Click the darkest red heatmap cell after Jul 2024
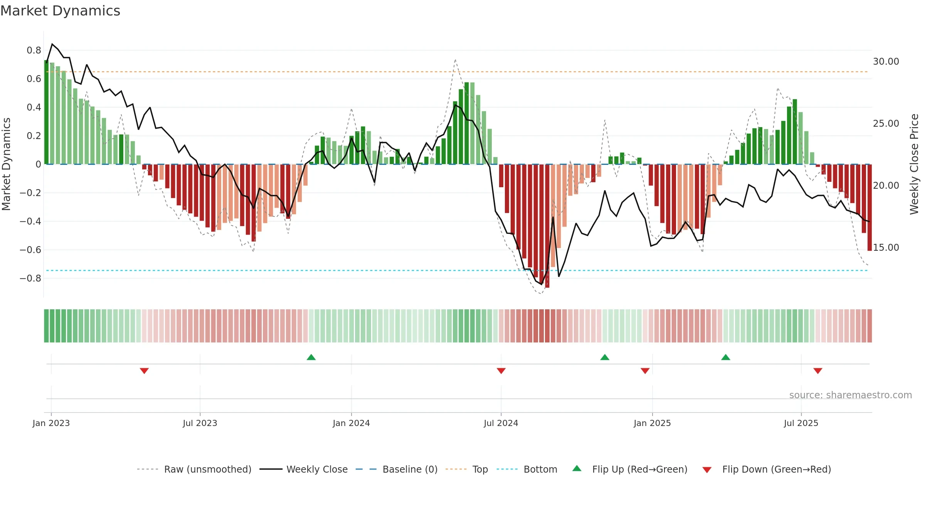The image size is (925, 520). (x=547, y=326)
